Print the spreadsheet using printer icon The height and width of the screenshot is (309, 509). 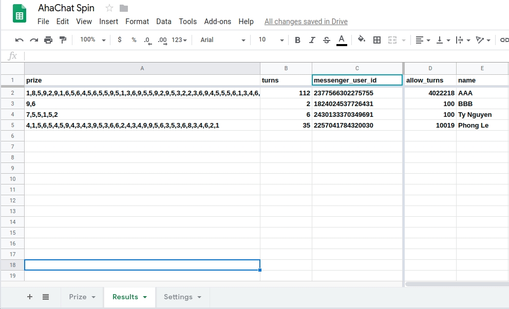pos(48,40)
